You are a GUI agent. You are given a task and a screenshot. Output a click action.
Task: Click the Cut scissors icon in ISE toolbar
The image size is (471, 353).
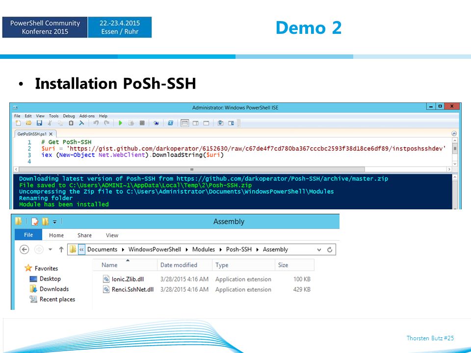(x=50, y=123)
